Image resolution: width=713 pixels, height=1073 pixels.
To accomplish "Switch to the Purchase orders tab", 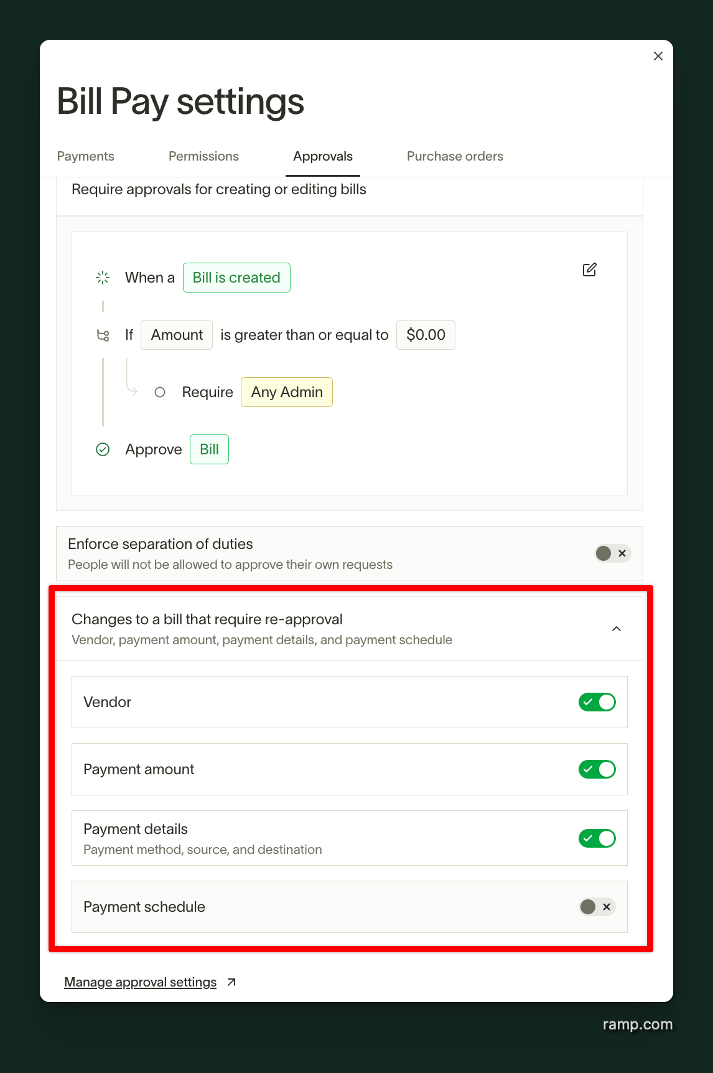I will click(x=455, y=156).
